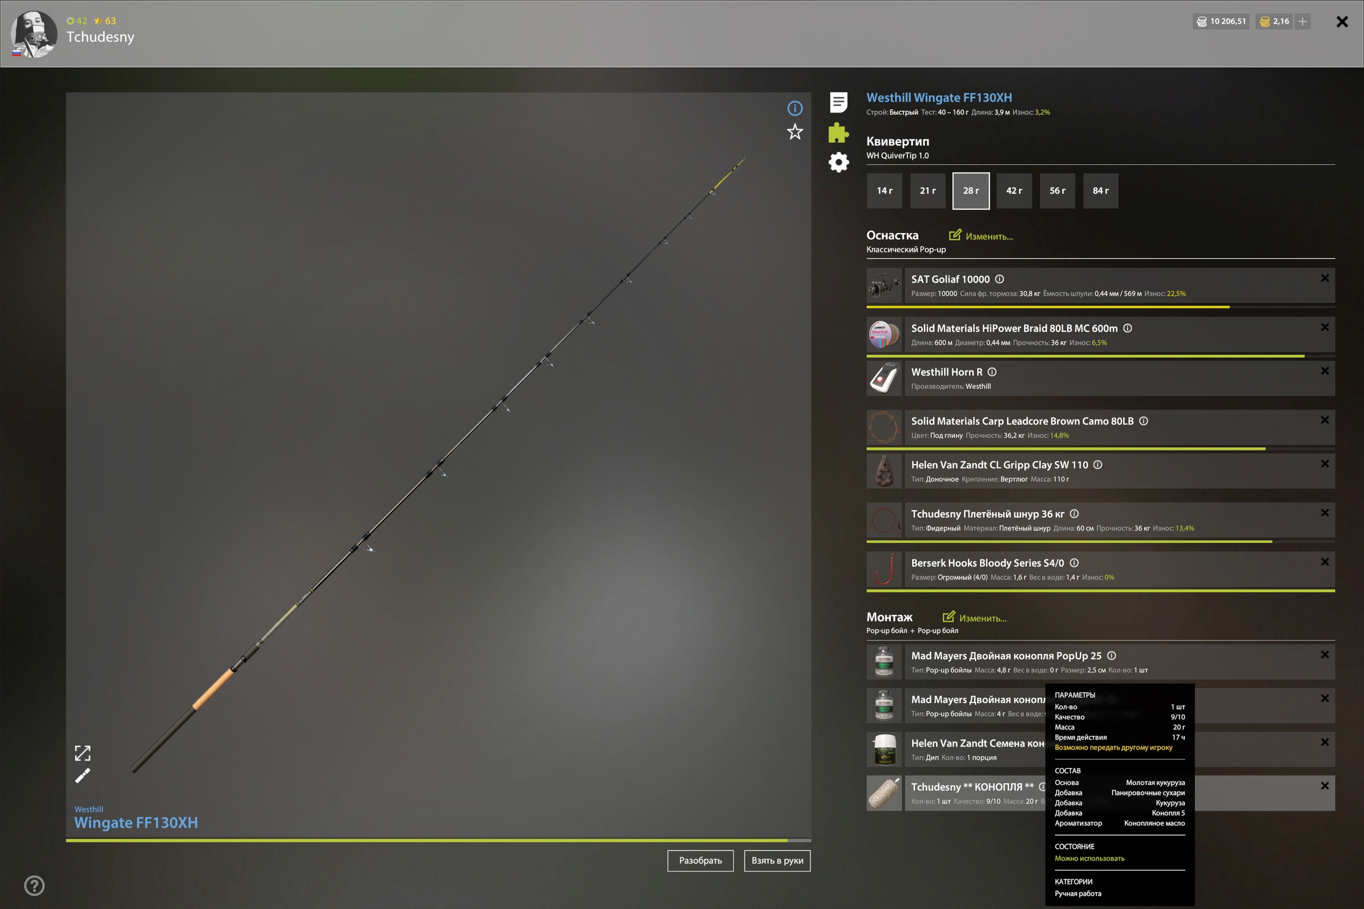Screen dimensions: 1364x909
Task: Click Berserk hook wear bar
Action: pyautogui.click(x=1101, y=591)
